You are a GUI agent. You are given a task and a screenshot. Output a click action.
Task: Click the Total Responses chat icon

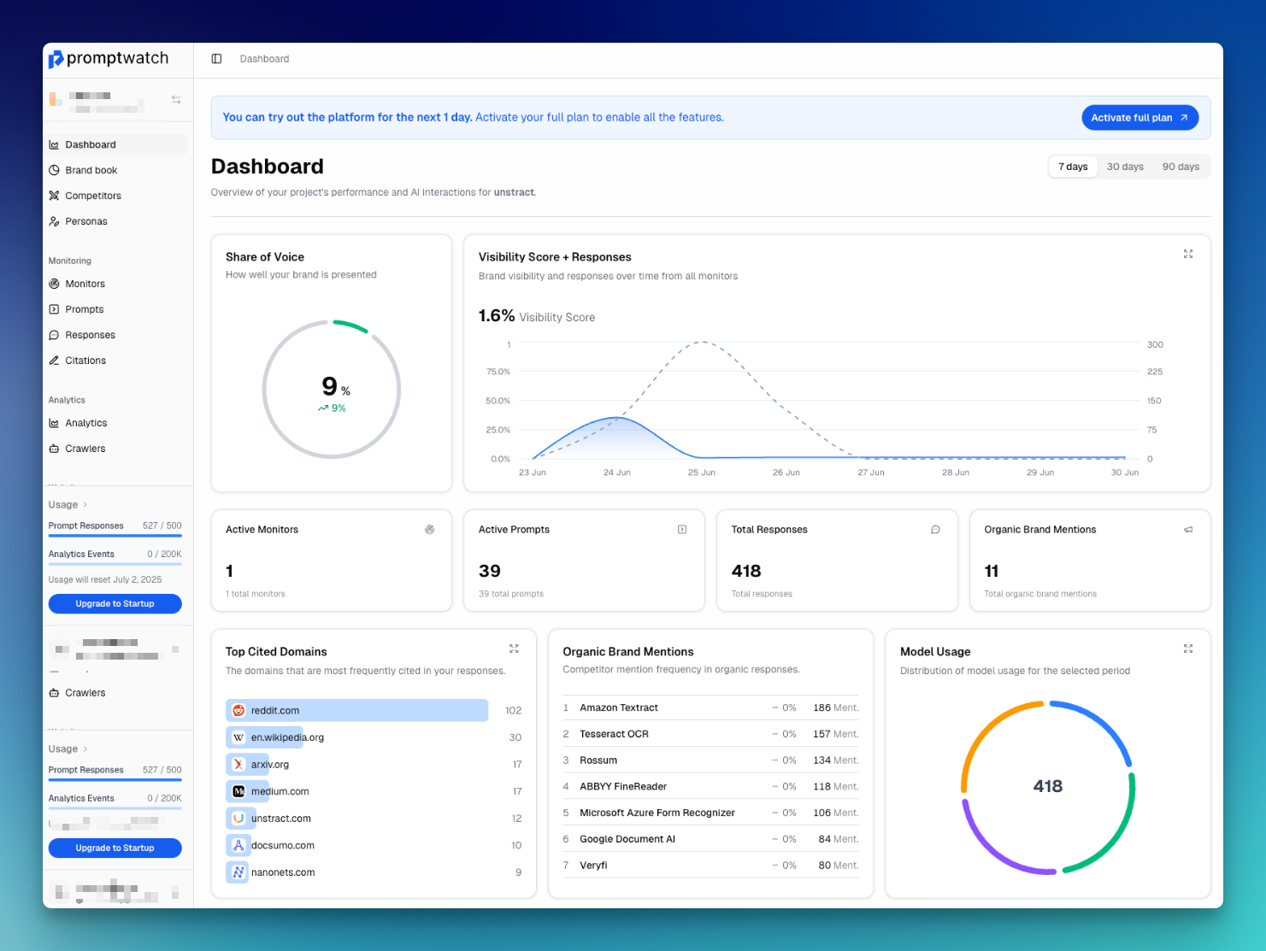(x=935, y=530)
